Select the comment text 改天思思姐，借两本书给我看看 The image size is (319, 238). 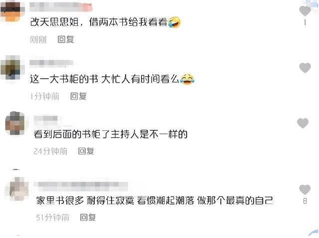pyautogui.click(x=99, y=22)
